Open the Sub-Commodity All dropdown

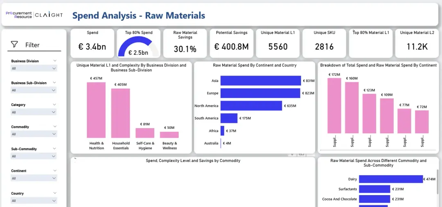34,156
